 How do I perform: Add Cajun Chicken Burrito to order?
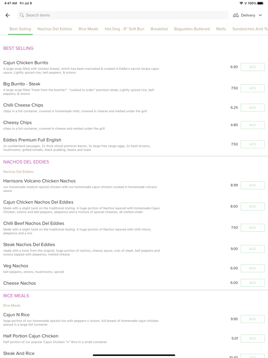(x=252, y=67)
